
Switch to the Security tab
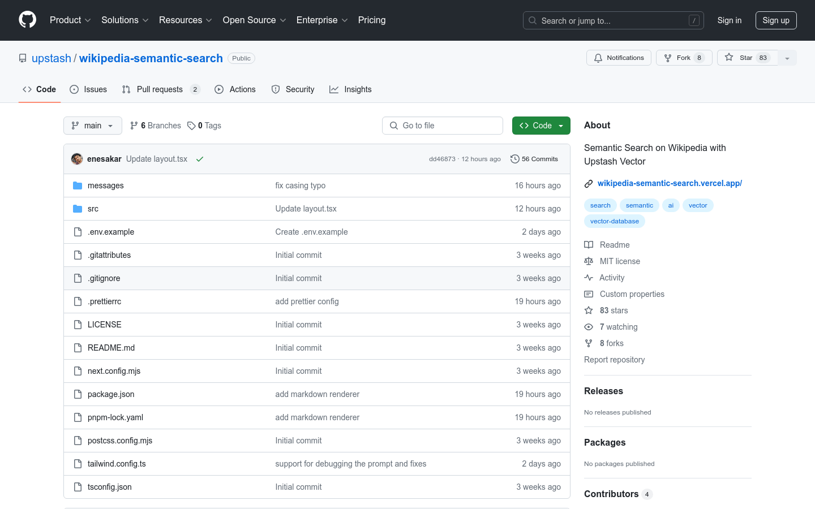point(293,89)
